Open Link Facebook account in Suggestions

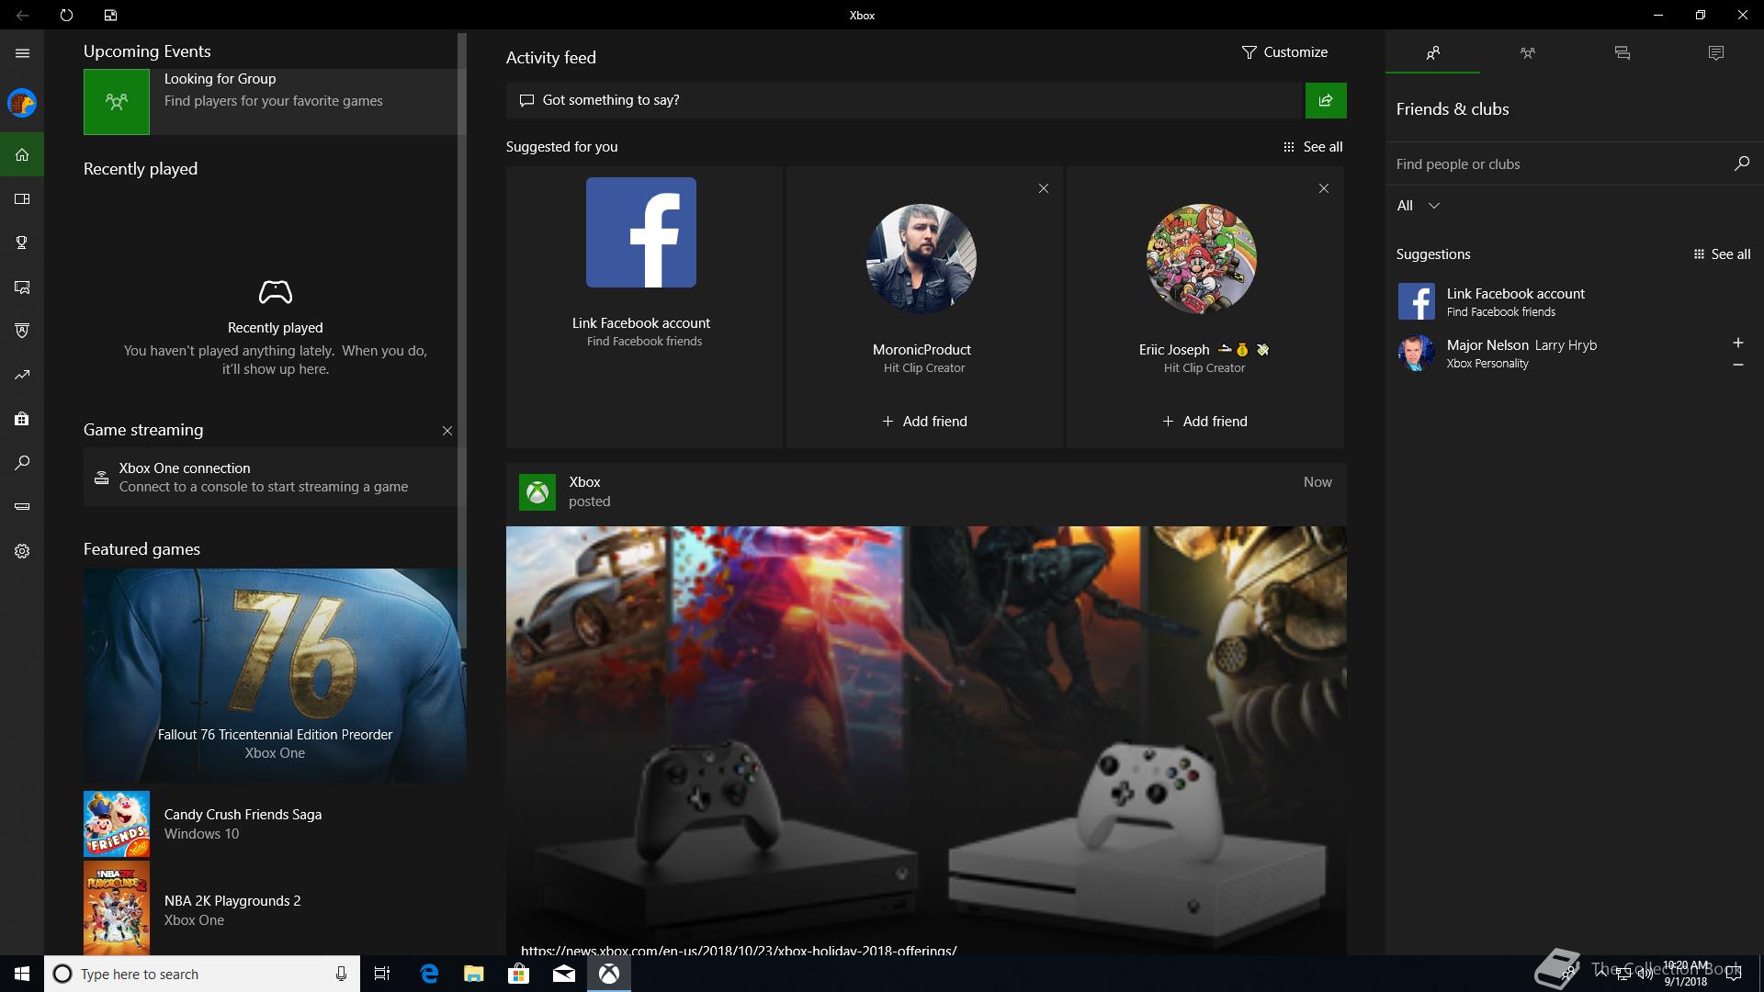pyautogui.click(x=1575, y=301)
